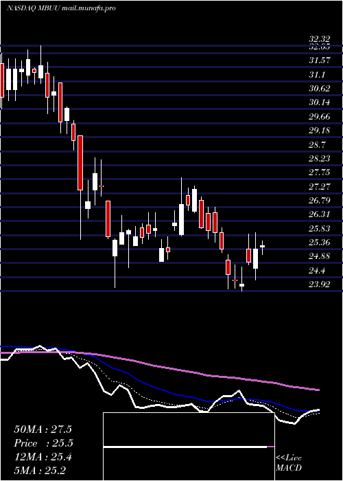Viewport: 343px width, 481px height.
Task: Click the last candlestick on the chart
Action: click(x=262, y=246)
